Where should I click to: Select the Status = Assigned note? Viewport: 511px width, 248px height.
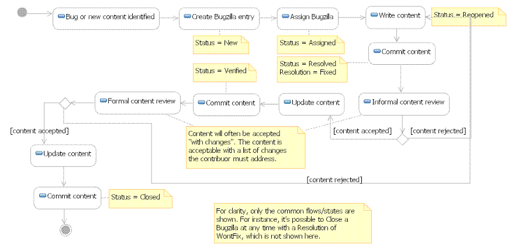click(x=310, y=43)
